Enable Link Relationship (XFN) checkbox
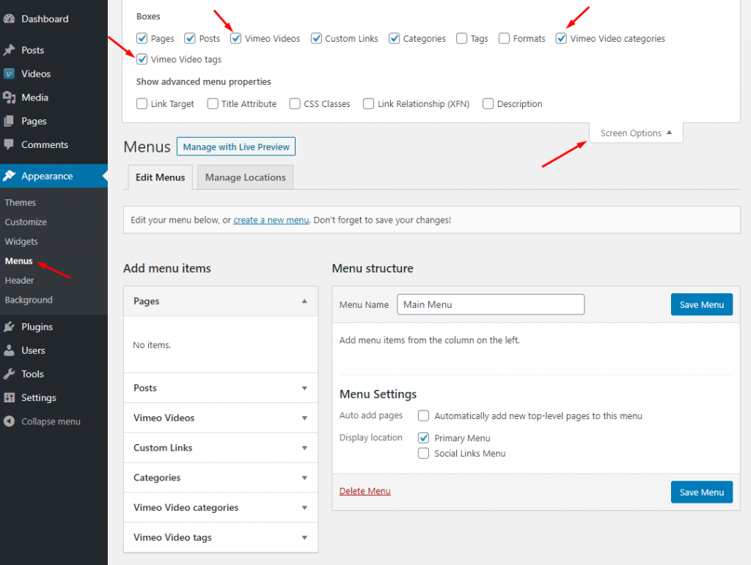This screenshot has width=751, height=565. click(368, 104)
